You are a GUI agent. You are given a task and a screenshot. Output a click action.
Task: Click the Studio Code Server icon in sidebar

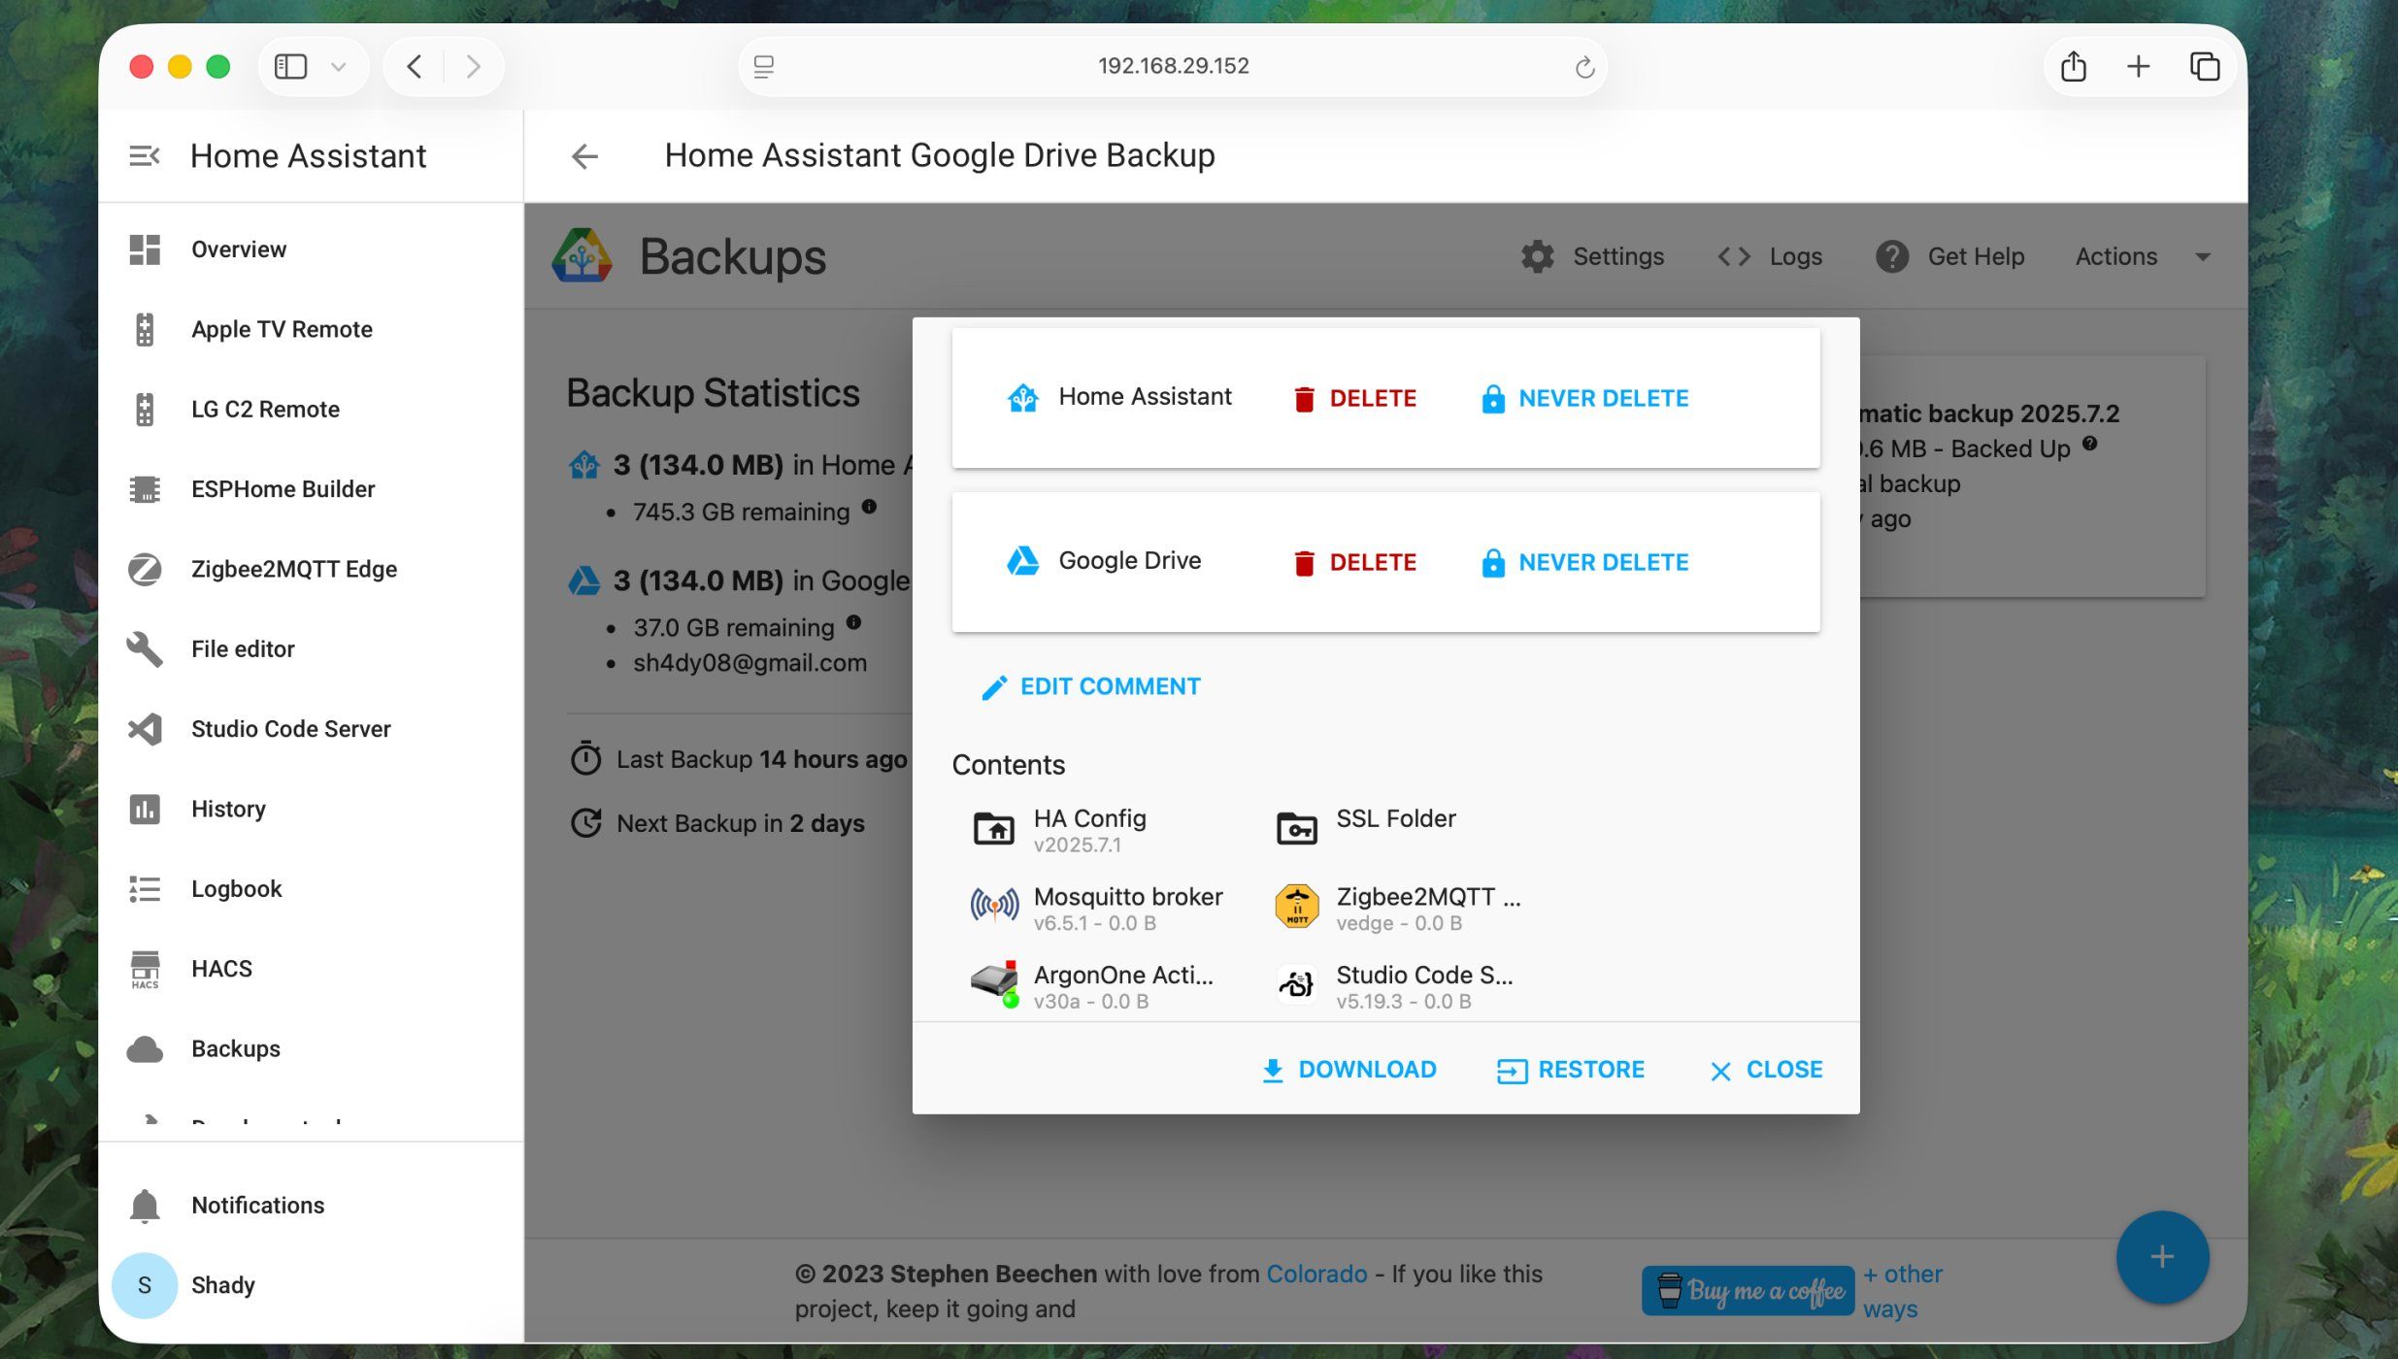point(145,729)
